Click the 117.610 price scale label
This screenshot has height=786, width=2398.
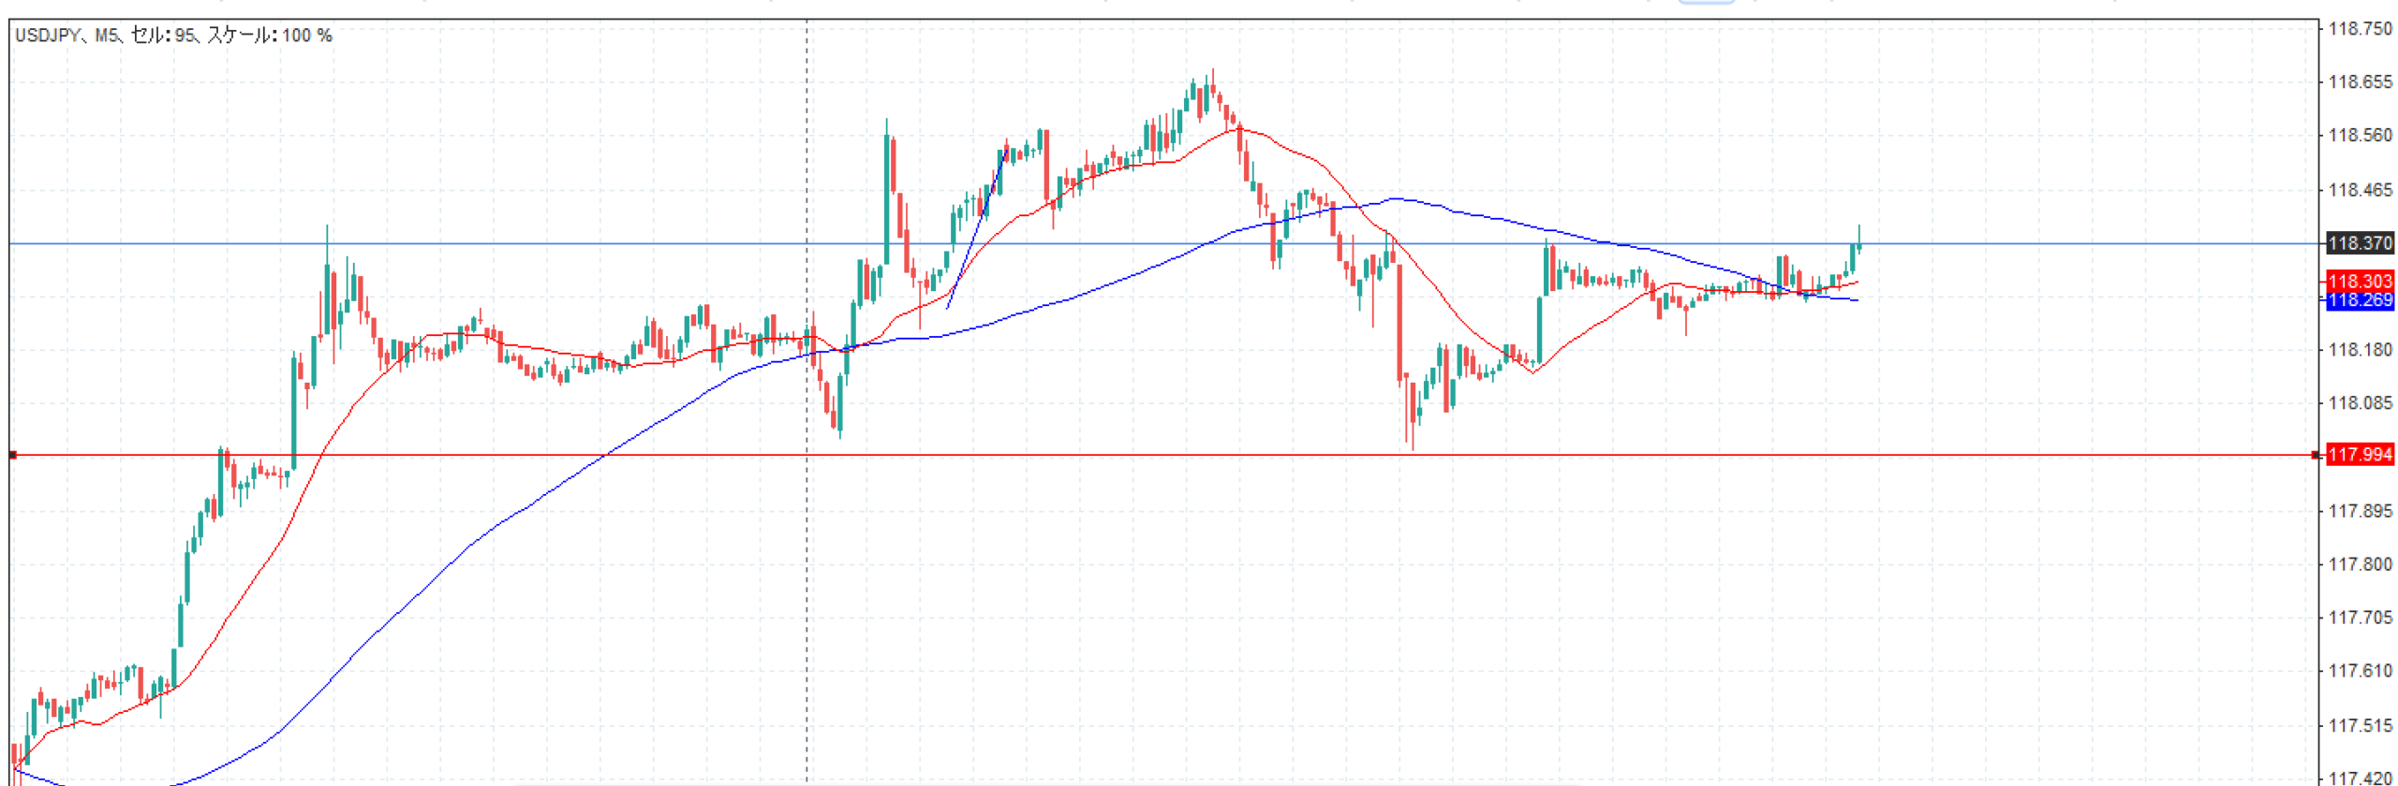click(2360, 671)
